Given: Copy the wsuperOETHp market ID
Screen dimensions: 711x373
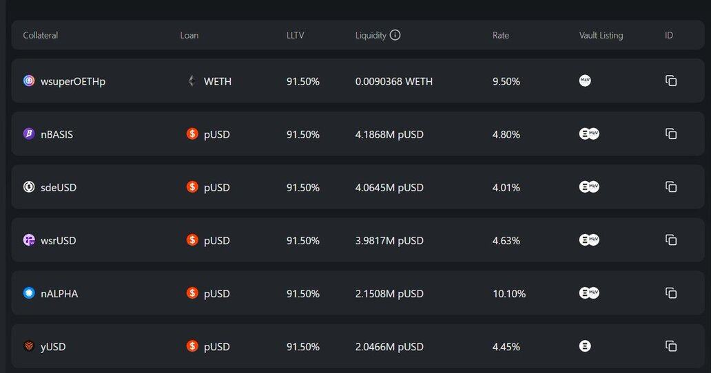Looking at the screenshot, I should pos(671,81).
